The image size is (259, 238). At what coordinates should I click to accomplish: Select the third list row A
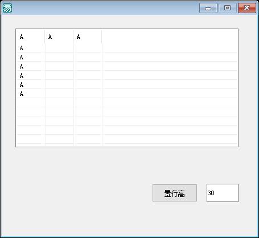click(126, 66)
